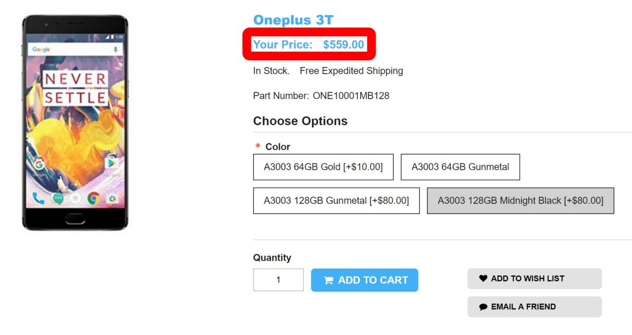Screen dimensions: 632x335
Task: Click the microphone icon in phone's Google bar
Action: click(x=116, y=49)
